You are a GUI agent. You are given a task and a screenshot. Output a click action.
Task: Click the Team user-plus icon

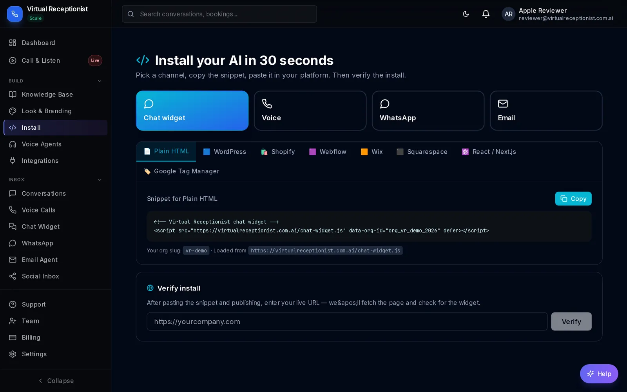13,321
